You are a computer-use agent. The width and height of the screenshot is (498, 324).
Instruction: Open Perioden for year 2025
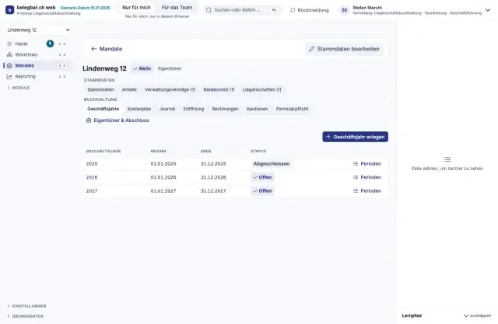[366, 164]
